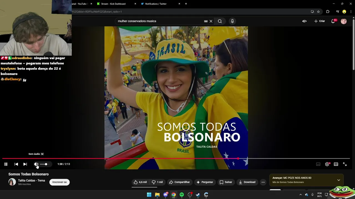355x199 pixels.
Task: Open the on-screen keyboard icon in search
Action: click(x=206, y=21)
